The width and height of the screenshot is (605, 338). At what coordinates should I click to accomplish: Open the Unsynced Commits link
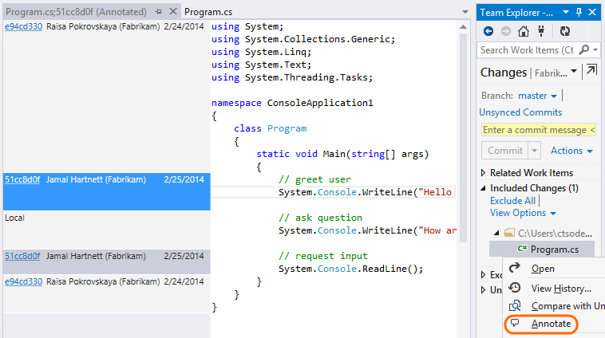point(520,112)
